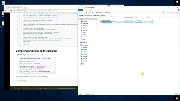
Task: Switch Explorer to details view icon
Action: tap(176, 94)
